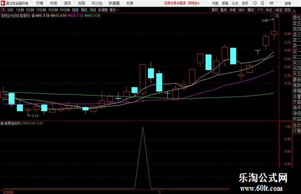The height and width of the screenshot is (194, 301).
Task: Click the 画线 draw-line toolbar button
Action: pos(251,10)
